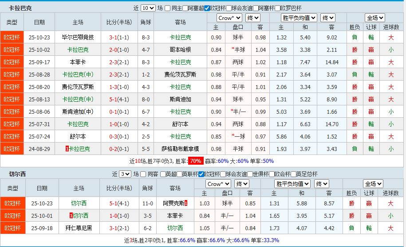Click the red card badge next to 阿贾克斯

pos(185,203)
